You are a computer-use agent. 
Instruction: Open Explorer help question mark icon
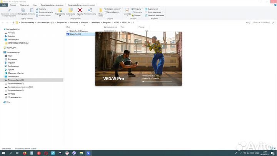(x=275, y=5)
